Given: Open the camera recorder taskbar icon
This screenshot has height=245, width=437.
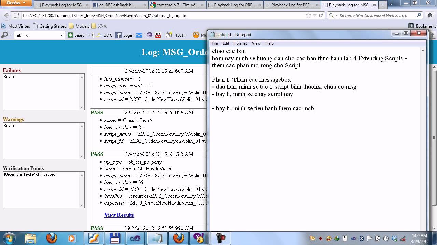Looking at the screenshot, I should tap(221, 238).
